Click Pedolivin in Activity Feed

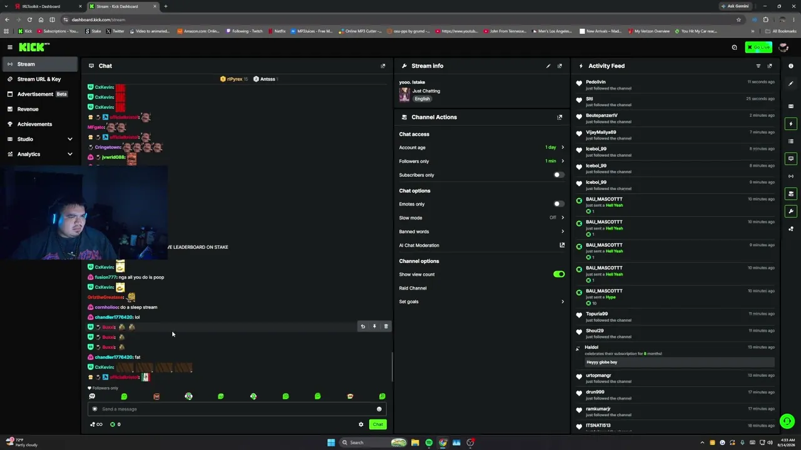(596, 82)
